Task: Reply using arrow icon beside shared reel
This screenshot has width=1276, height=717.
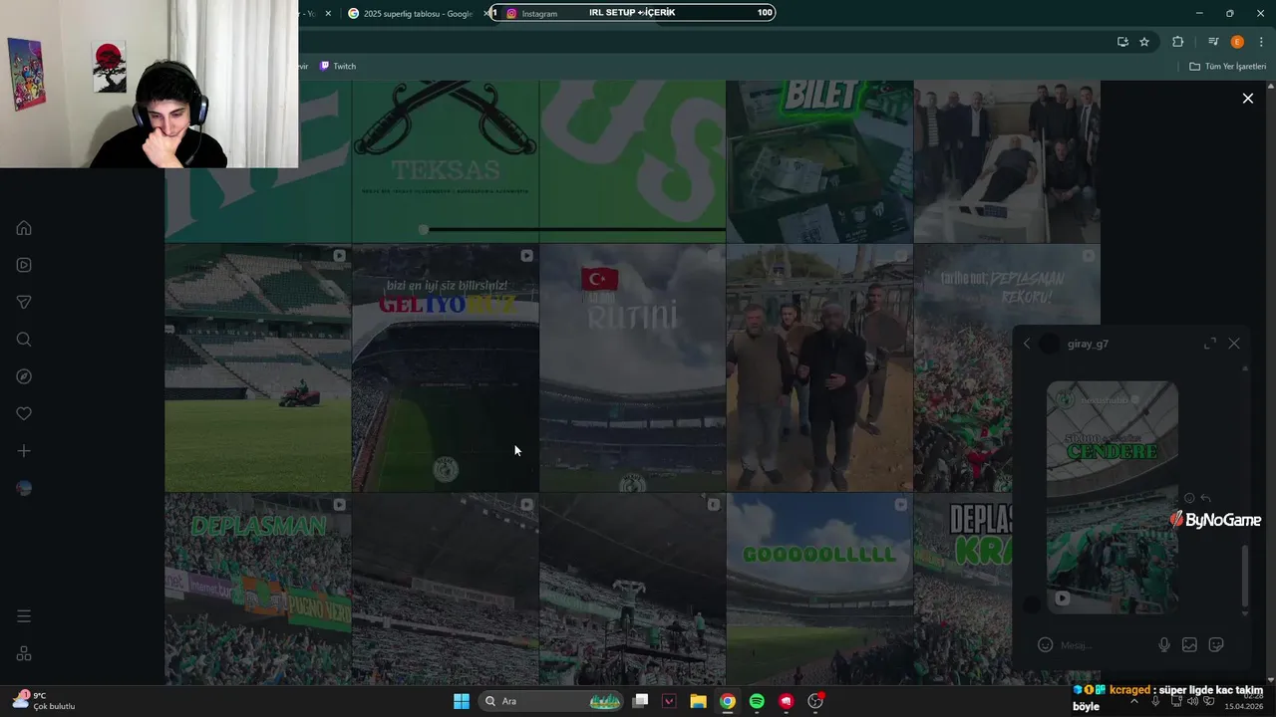Action: point(1205,498)
